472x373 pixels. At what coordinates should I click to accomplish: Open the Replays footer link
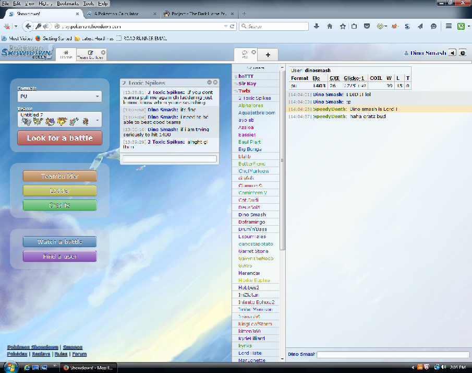coord(41,354)
